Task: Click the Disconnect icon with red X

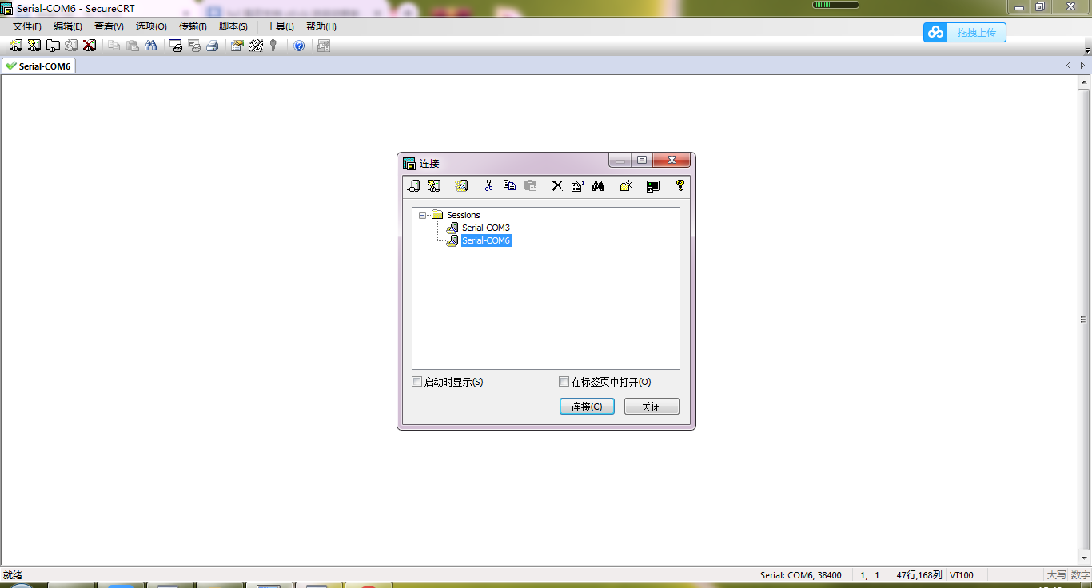Action: (x=90, y=46)
